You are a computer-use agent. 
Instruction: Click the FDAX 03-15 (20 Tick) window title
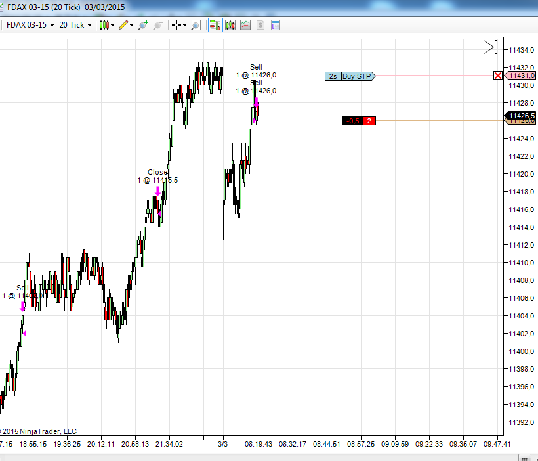click(66, 7)
